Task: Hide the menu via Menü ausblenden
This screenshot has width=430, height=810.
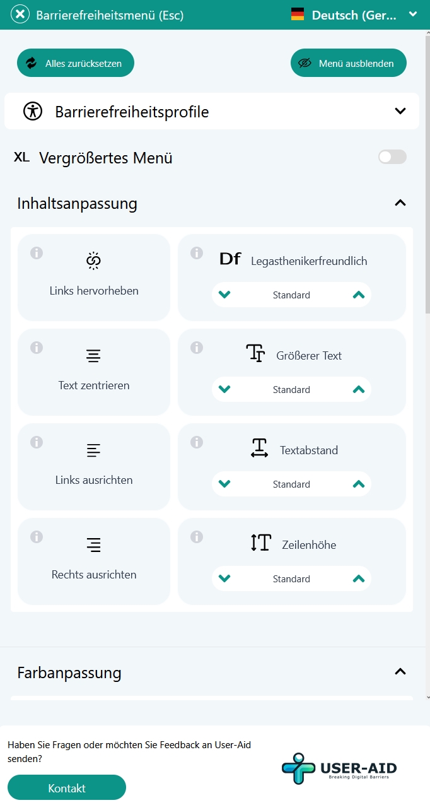Action: tap(348, 62)
